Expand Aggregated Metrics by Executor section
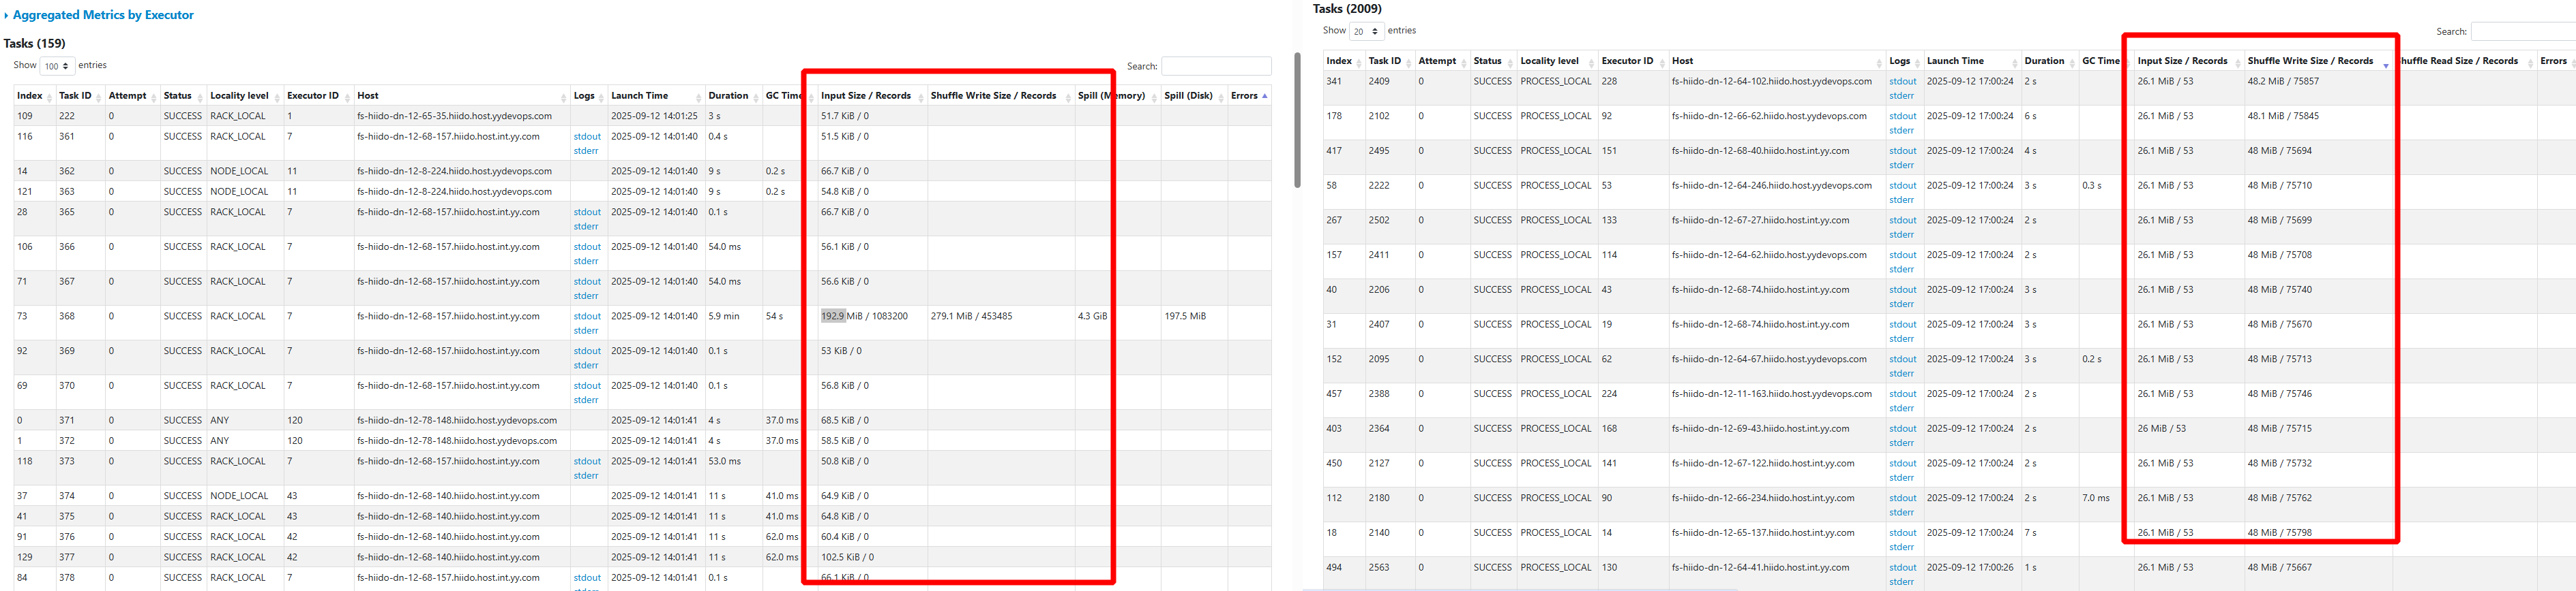2576x591 pixels. [x=103, y=15]
